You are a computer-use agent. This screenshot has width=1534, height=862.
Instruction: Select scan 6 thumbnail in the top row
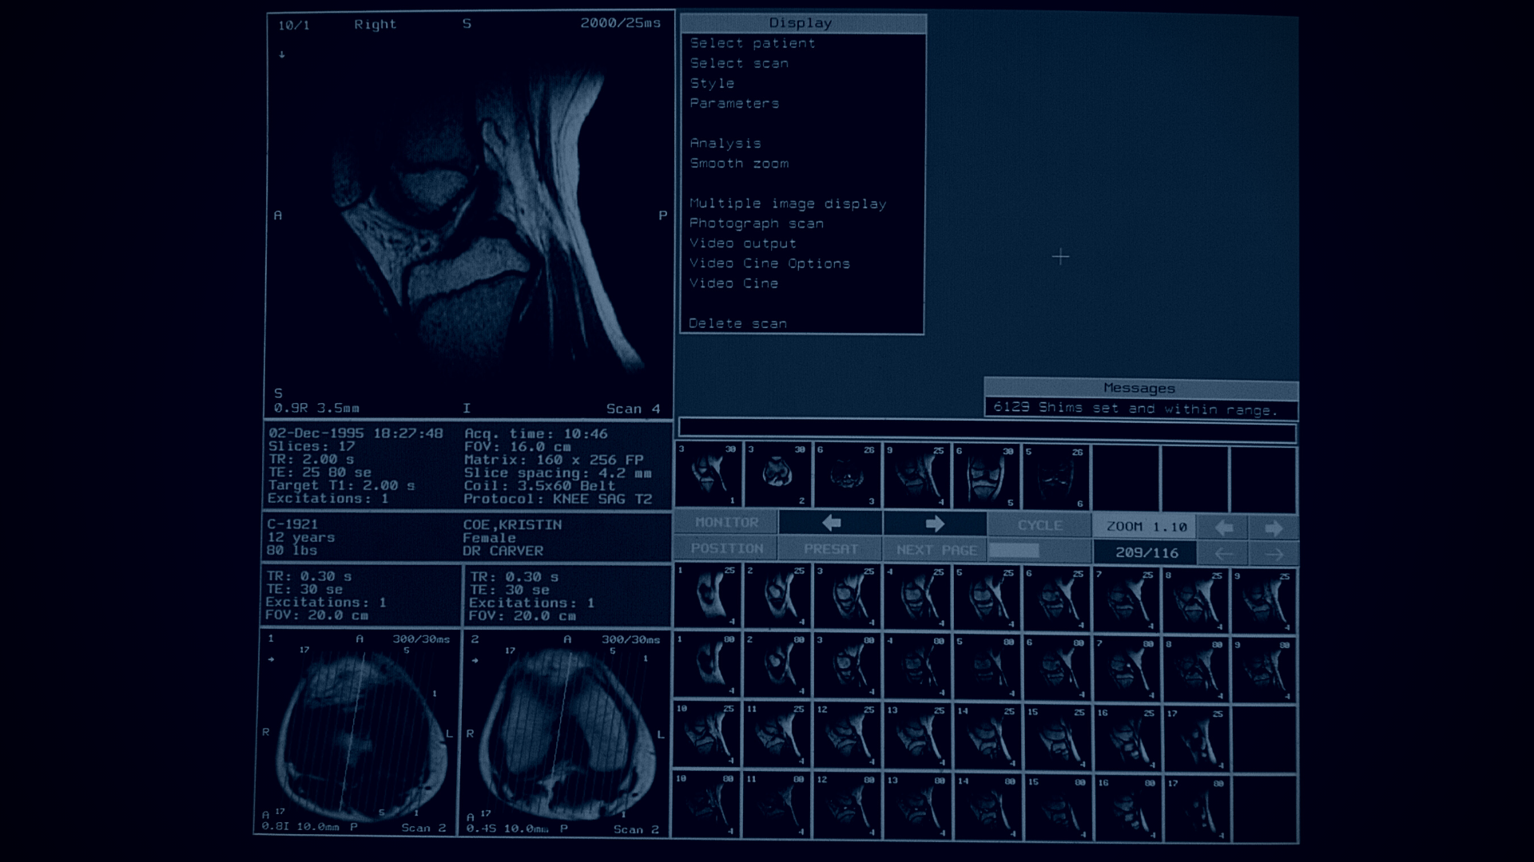point(1055,478)
